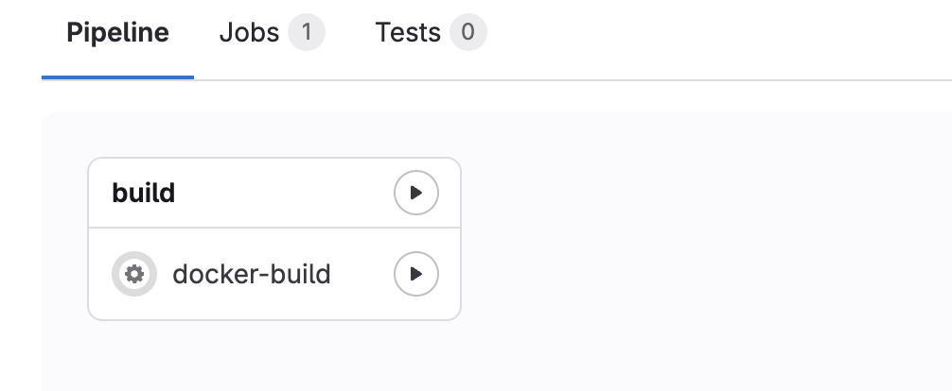Switch to the Tests tab
This screenshot has height=391, width=952.
coord(431,32)
